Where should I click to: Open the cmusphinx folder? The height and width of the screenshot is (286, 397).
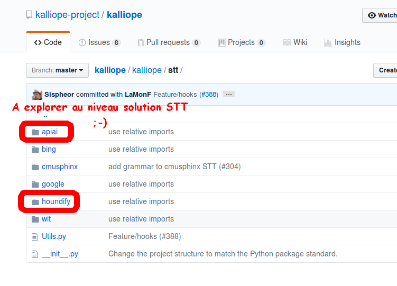[x=60, y=167]
